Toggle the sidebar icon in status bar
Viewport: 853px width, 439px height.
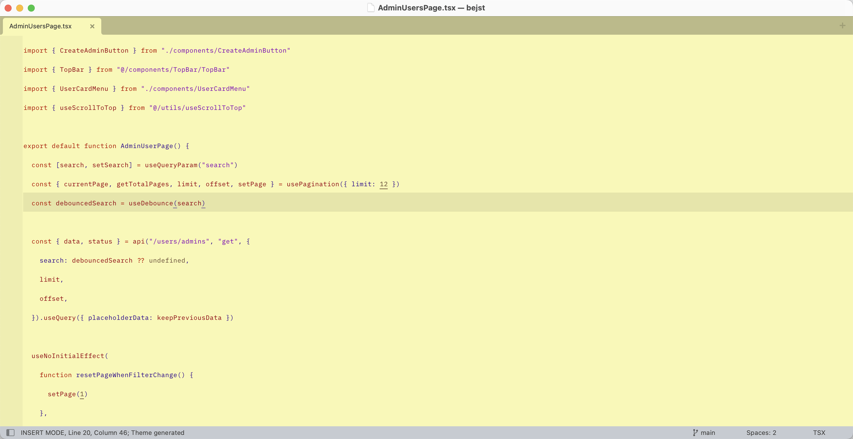(10, 432)
